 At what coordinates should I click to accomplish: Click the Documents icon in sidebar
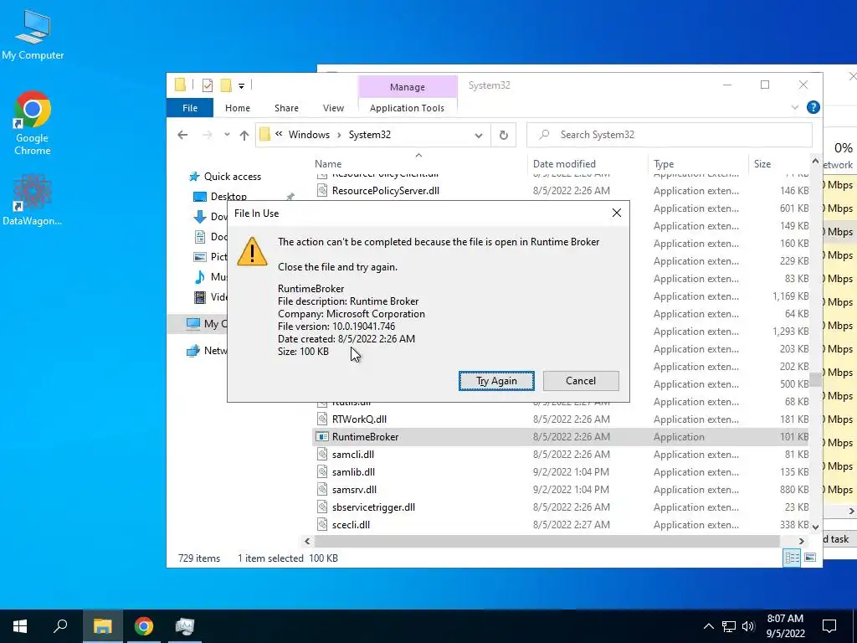(x=200, y=237)
